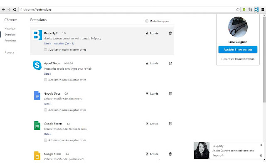This screenshot has height=166, width=266.
Task: Click the browser forward arrow
Action: click(9, 10)
